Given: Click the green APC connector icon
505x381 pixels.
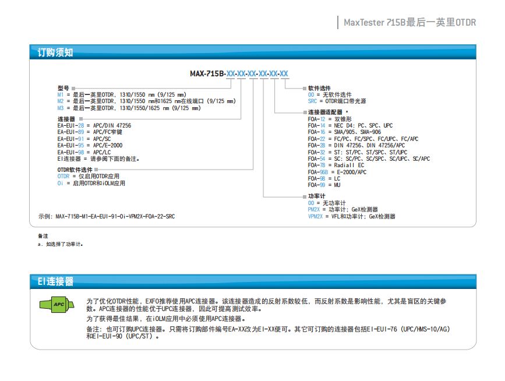Looking at the screenshot, I should [x=56, y=304].
